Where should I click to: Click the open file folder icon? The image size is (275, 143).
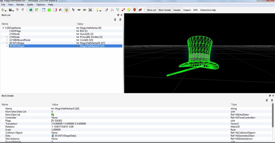3,10
